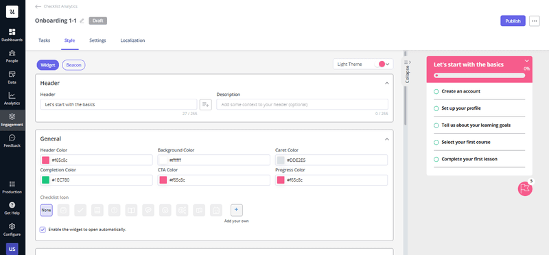Minimize the checklist preview widget chevron
The height and width of the screenshot is (255, 549).
click(526, 60)
